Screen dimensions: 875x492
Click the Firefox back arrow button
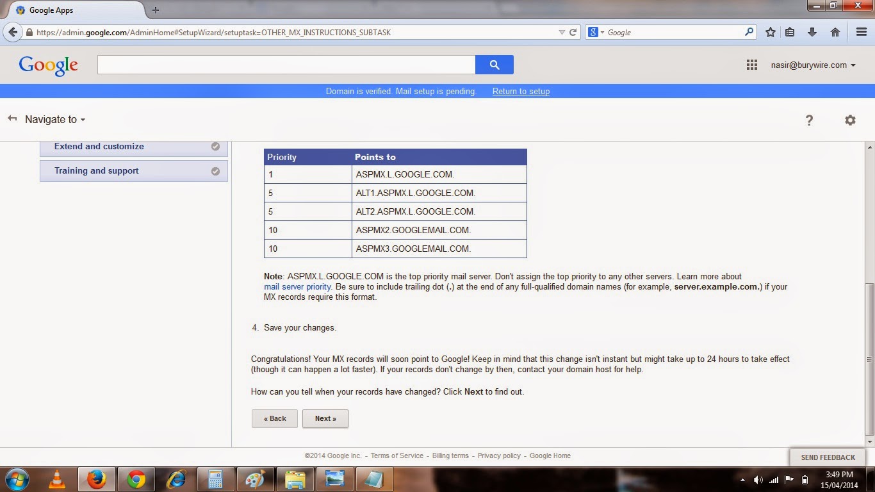pos(13,32)
